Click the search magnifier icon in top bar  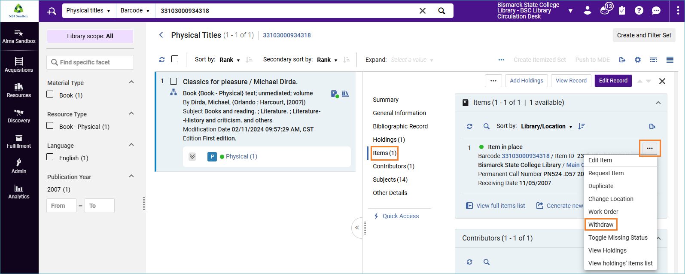pos(441,11)
